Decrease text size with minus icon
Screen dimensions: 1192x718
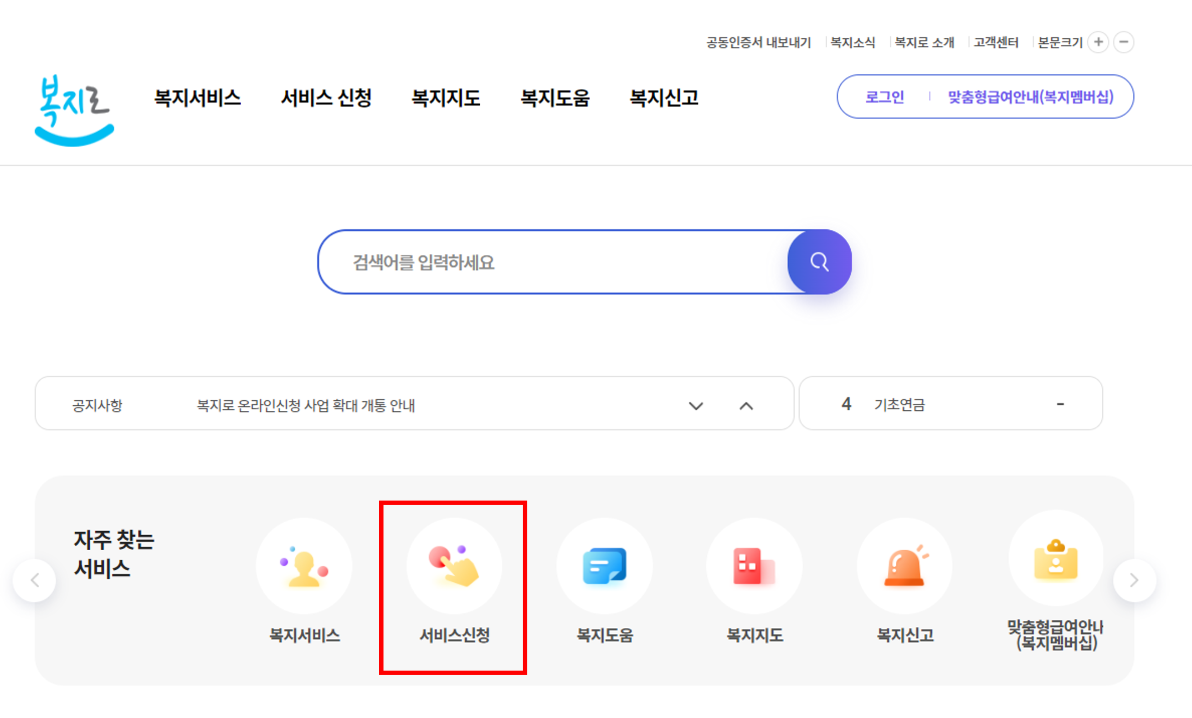click(1124, 42)
